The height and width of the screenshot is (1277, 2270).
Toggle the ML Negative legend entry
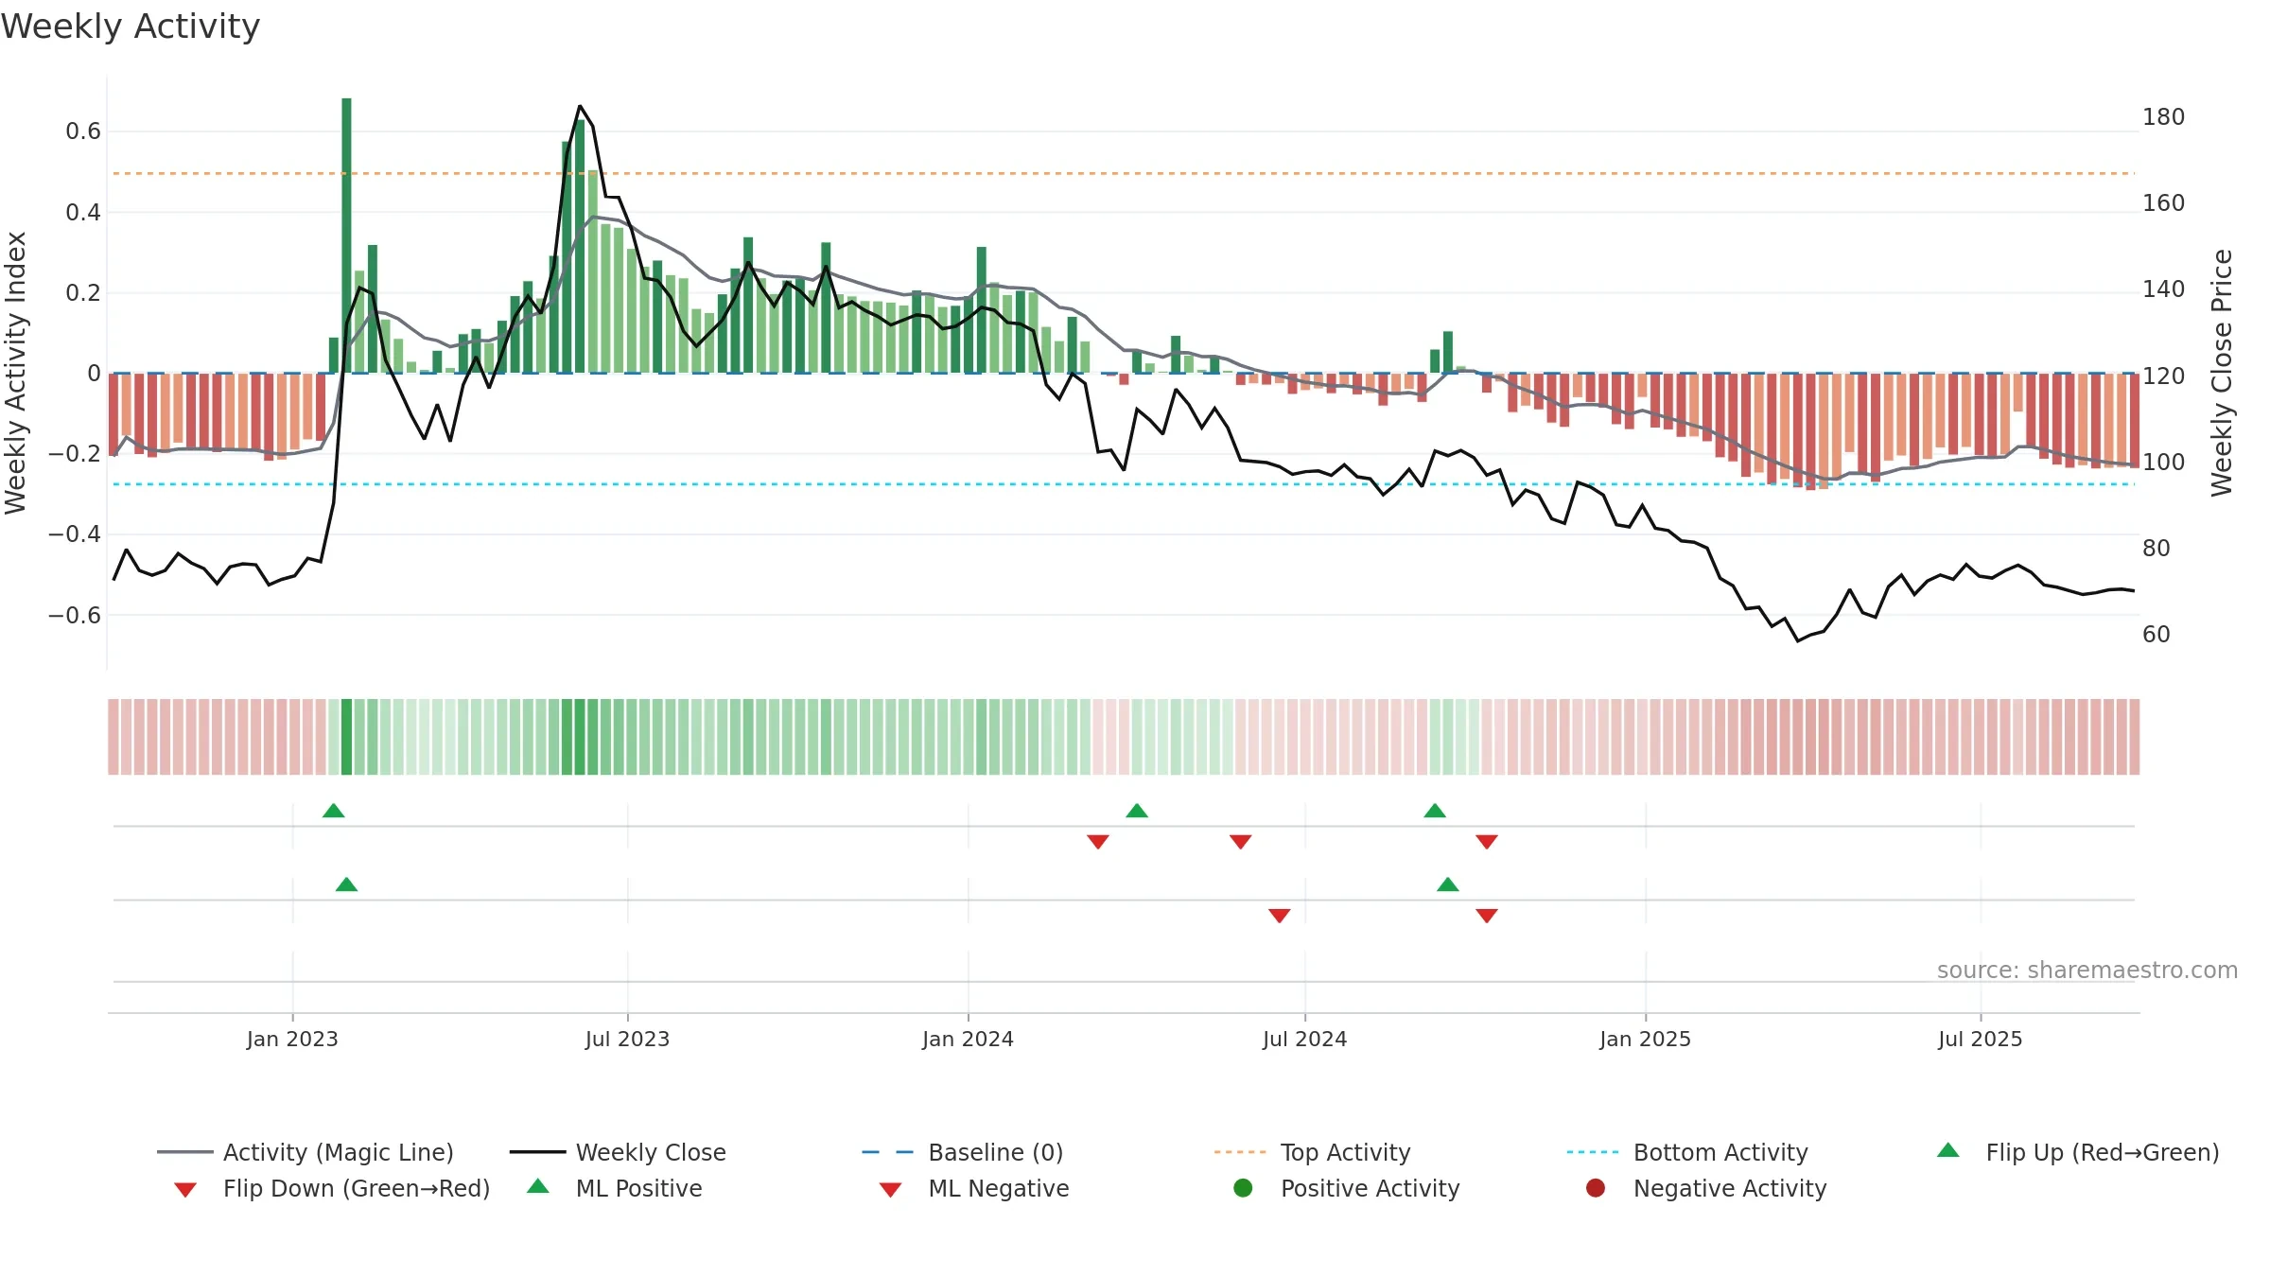click(974, 1188)
